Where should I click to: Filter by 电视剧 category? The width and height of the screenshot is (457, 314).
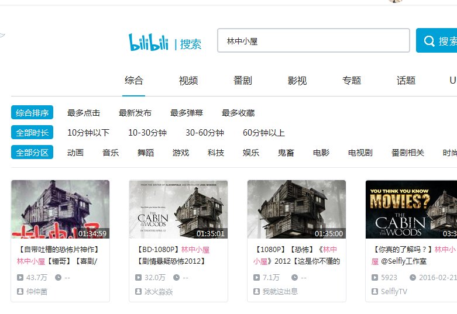[360, 153]
